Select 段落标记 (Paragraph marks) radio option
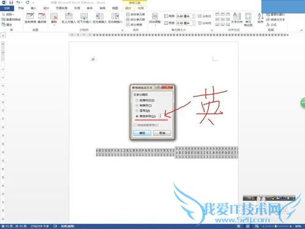This screenshot has height=229, width=305. coord(145,100)
